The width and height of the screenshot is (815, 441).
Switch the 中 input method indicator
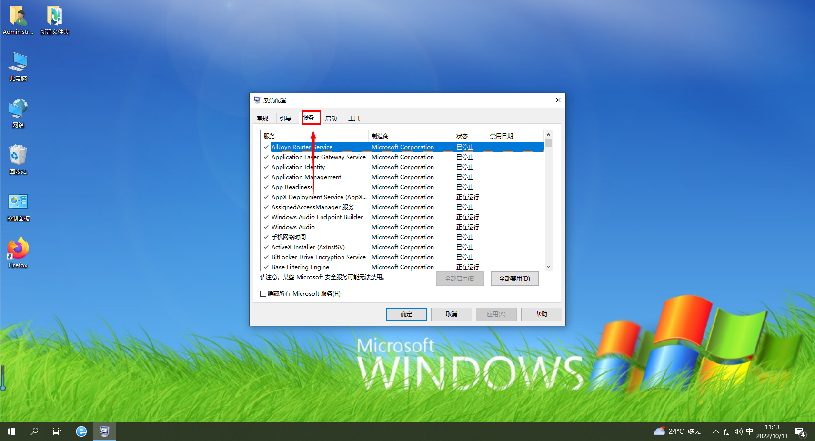(749, 431)
